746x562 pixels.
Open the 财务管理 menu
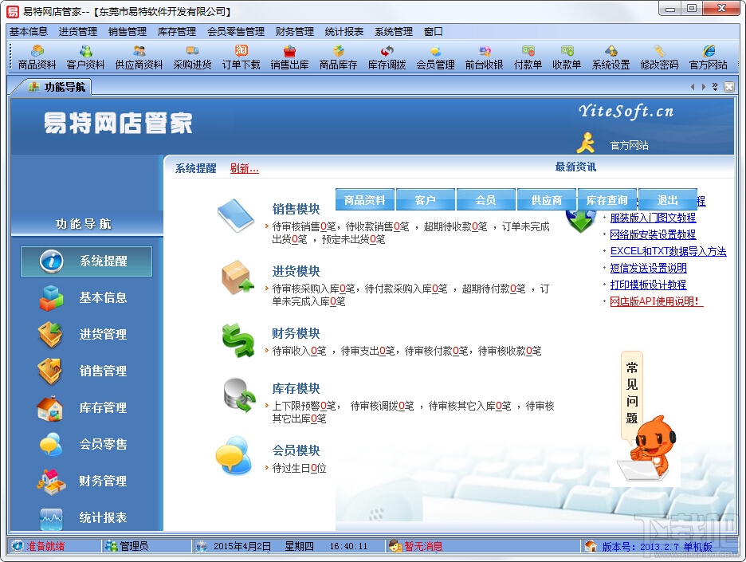pos(295,31)
